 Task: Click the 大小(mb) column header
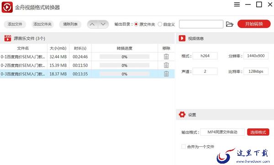pos(58,48)
